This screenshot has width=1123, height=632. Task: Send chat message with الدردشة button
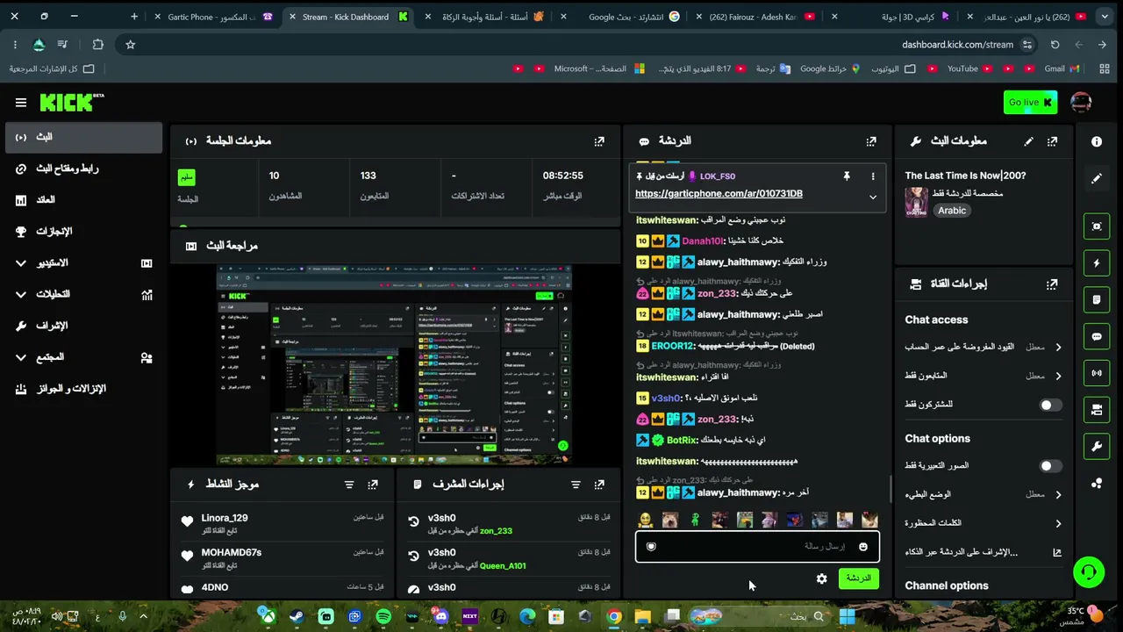coord(858,578)
